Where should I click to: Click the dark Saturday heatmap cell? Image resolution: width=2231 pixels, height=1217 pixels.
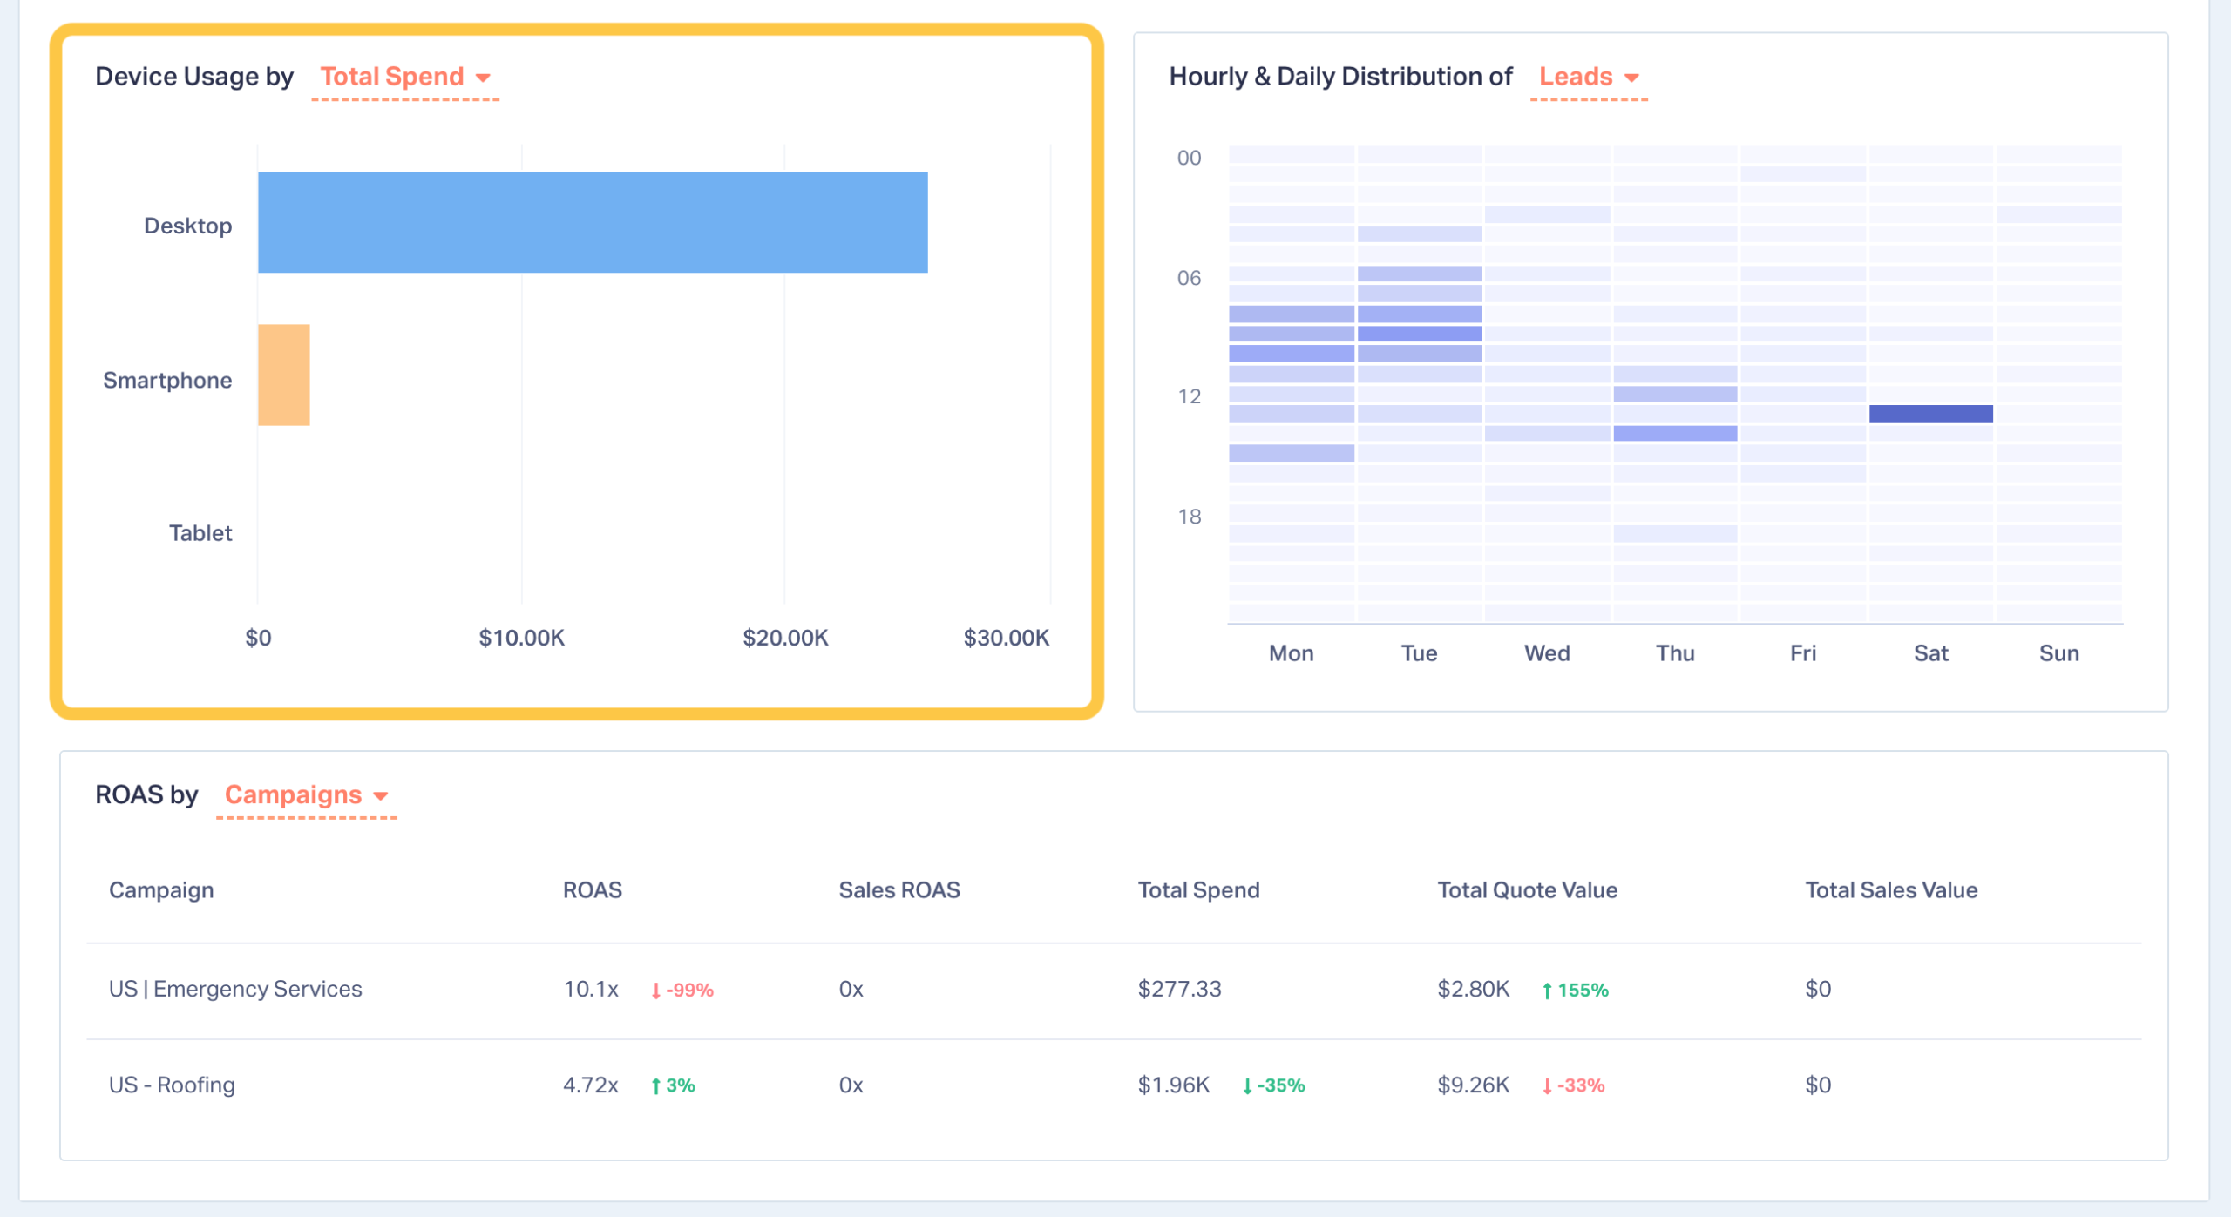(x=1930, y=414)
